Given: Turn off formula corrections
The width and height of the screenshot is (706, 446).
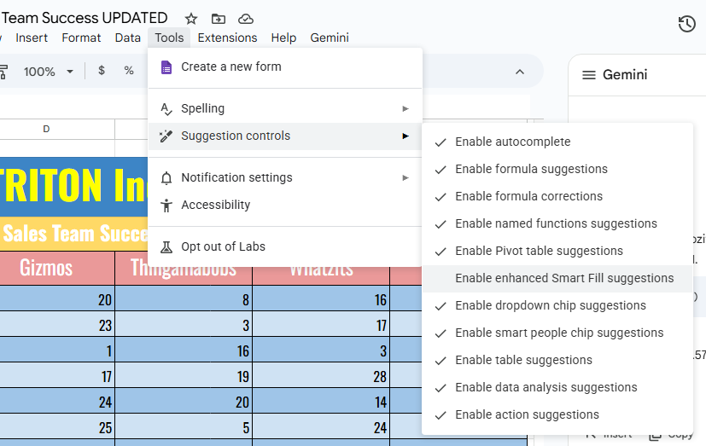Looking at the screenshot, I should tap(528, 196).
